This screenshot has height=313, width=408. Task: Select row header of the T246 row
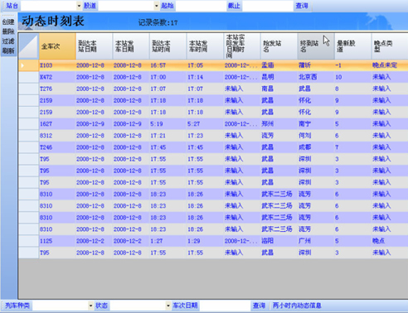click(x=29, y=147)
